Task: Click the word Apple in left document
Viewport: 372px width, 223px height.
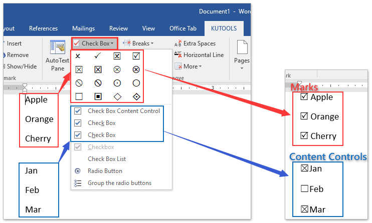Action: (x=36, y=100)
